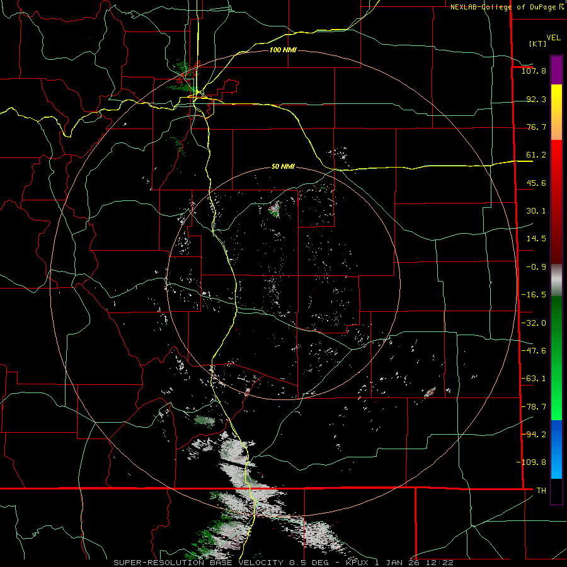Pick the gray near-zero segment of color bar
The height and width of the screenshot is (567, 567).
coord(556,280)
